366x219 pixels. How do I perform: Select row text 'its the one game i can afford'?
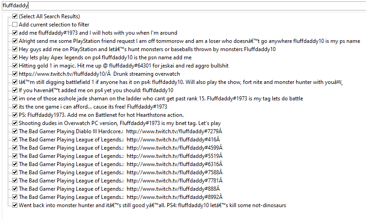93,107
